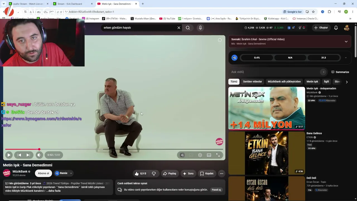Click the Summarize button
357x201 pixels.
(x=340, y=72)
